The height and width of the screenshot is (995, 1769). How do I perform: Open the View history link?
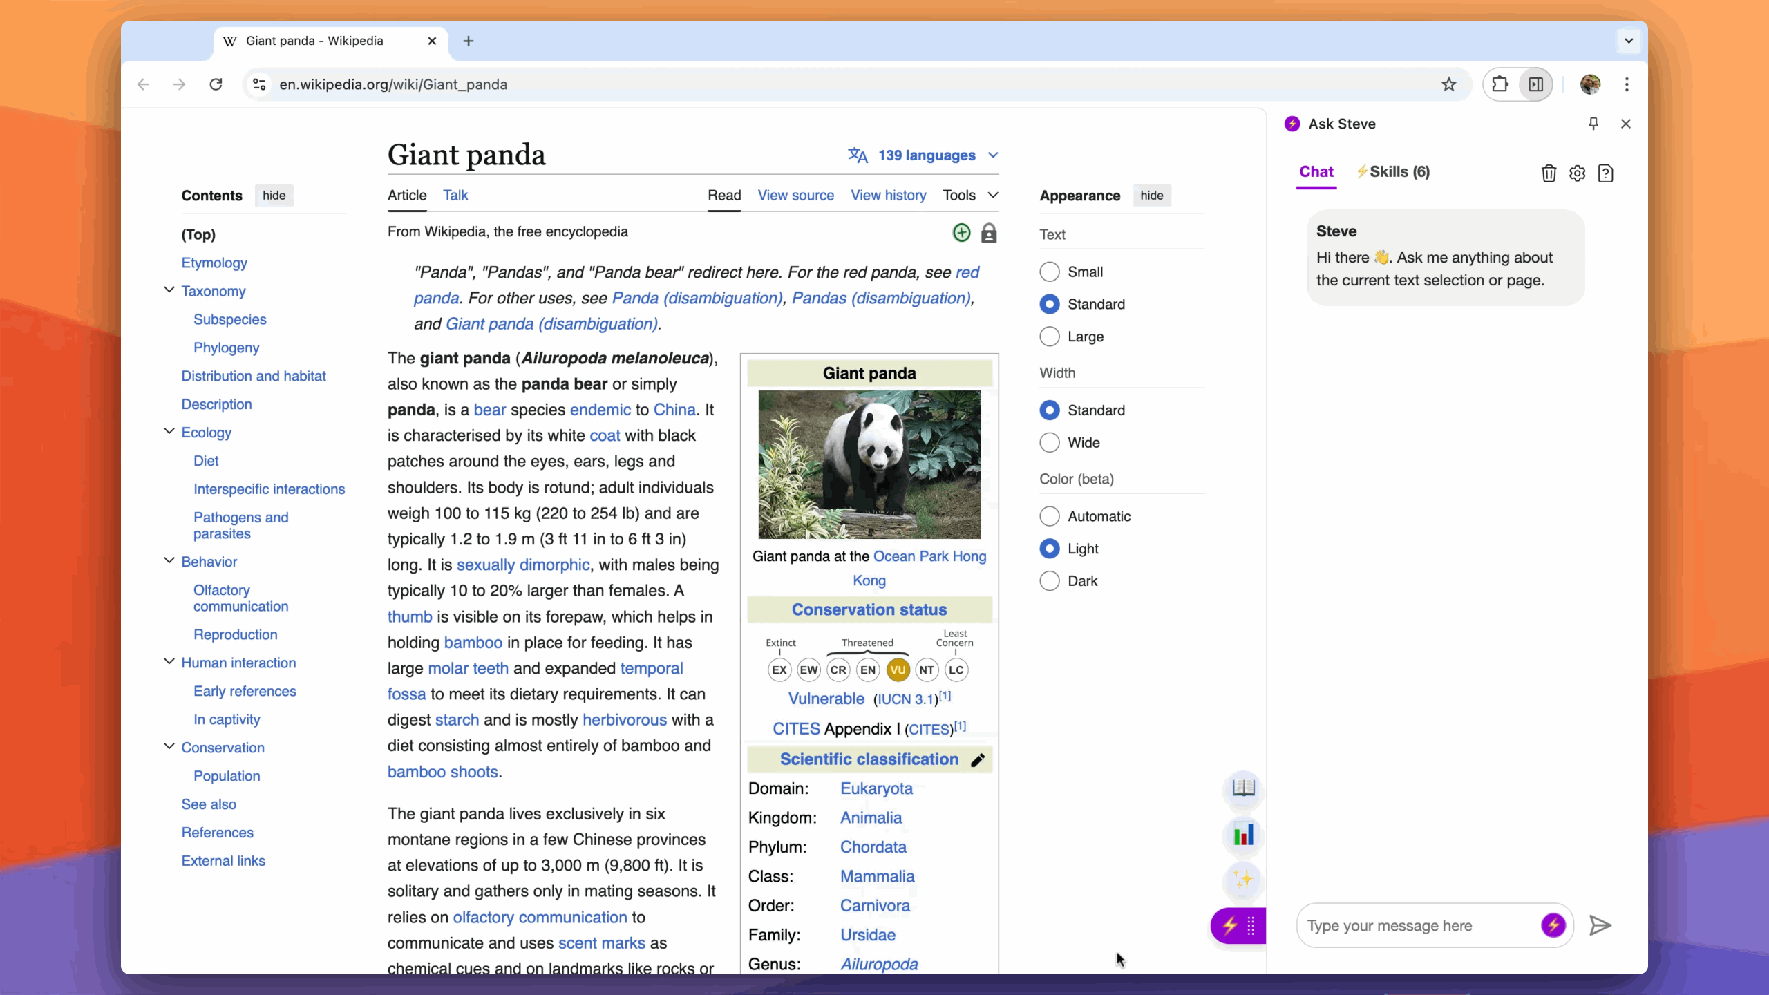[888, 196]
